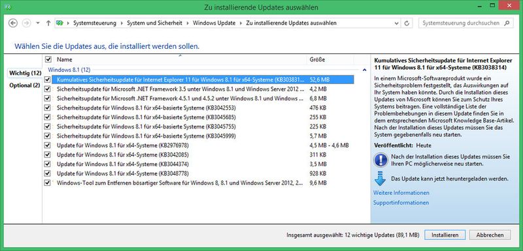Click the search magnifier icon
Screen dimensions: 523x251
click(x=507, y=23)
